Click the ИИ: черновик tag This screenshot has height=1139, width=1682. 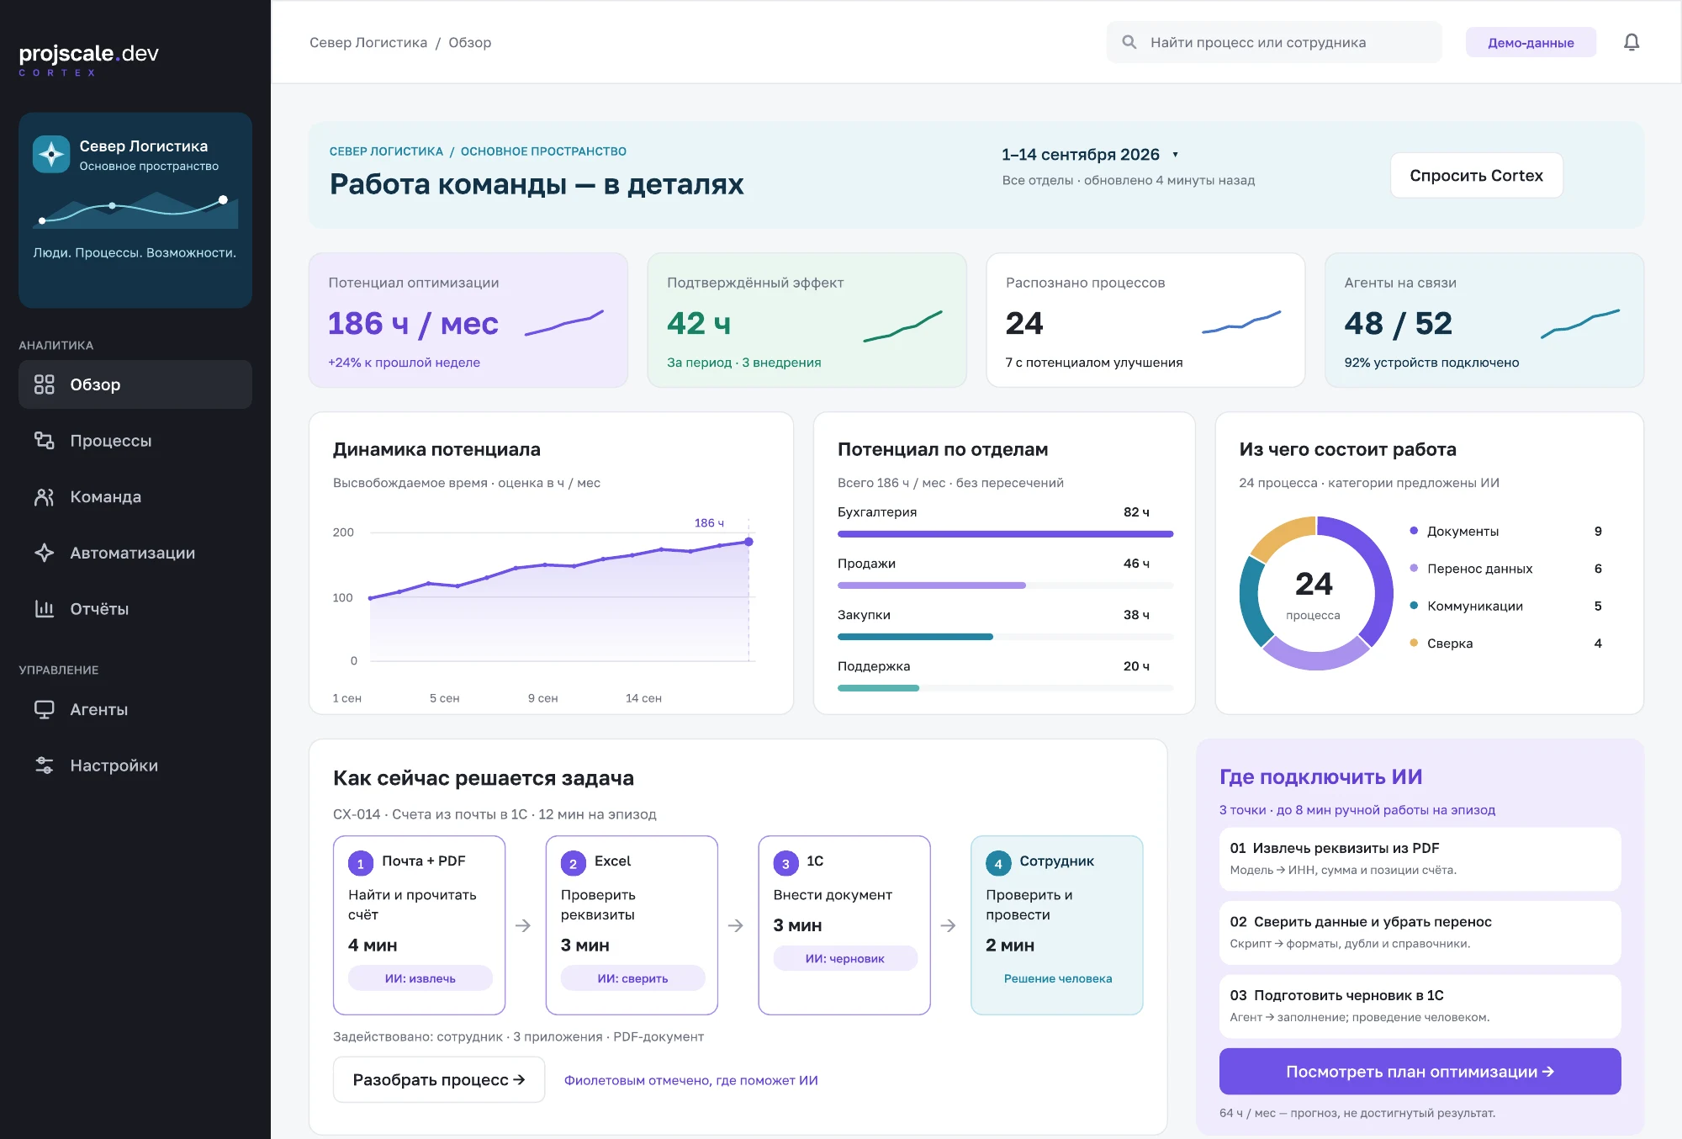845,958
